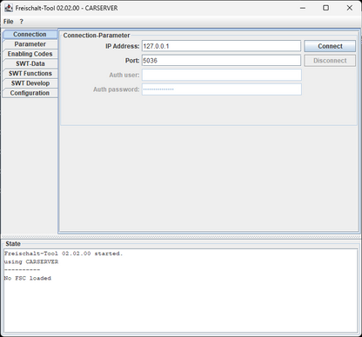Click the 'using CARSERVER' log line
This screenshot has height=337, width=362.
click(31, 261)
